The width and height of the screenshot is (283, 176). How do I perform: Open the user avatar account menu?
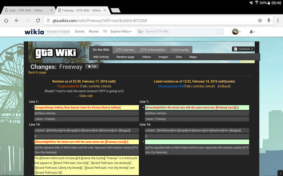coord(236,32)
